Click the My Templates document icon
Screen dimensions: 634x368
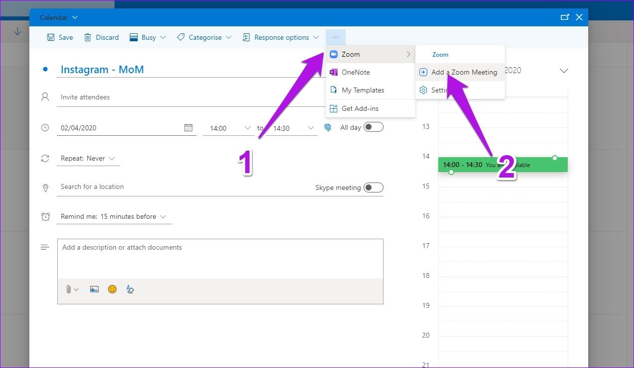(334, 90)
